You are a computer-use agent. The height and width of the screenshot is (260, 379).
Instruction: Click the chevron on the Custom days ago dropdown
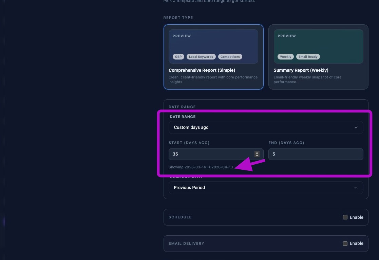tap(356, 127)
